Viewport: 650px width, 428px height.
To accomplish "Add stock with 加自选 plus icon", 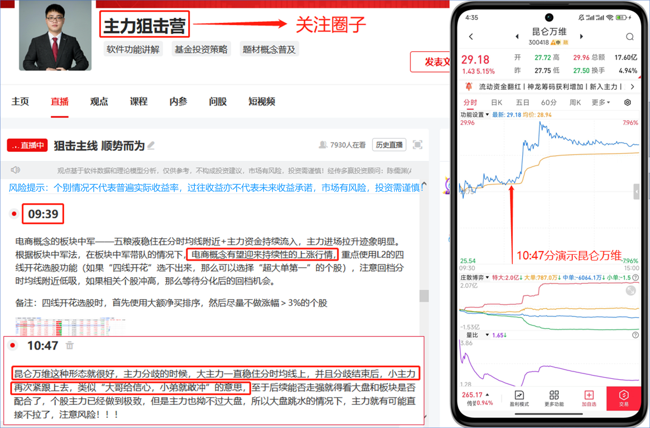I will (589, 399).
